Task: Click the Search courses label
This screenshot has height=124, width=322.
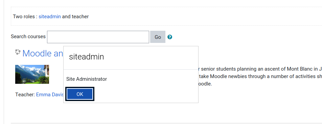Action: coord(28,36)
